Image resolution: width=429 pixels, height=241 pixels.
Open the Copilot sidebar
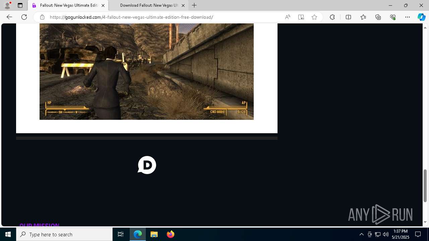coord(421,17)
